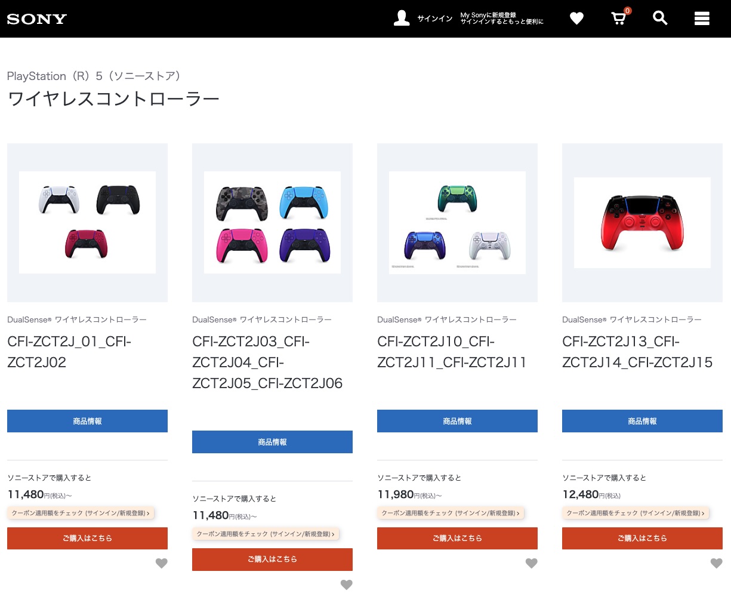Image resolution: width=731 pixels, height=596 pixels.
Task: Toggle heart for camouflage controller set
Action: pos(346,584)
